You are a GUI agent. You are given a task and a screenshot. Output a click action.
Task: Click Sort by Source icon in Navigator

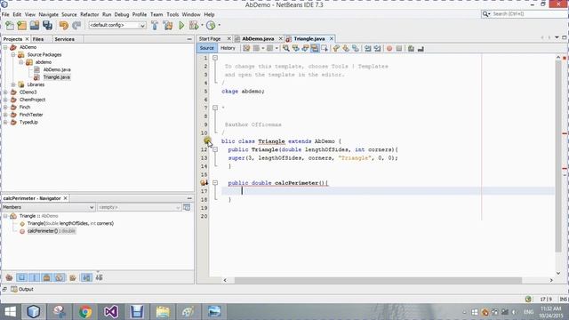[99, 277]
